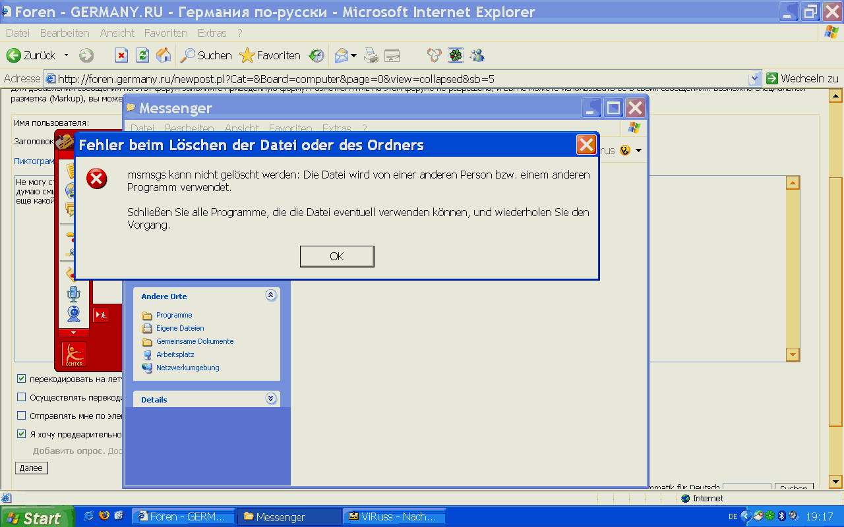
Task: Click the Bluetooth tray icon
Action: 782,516
